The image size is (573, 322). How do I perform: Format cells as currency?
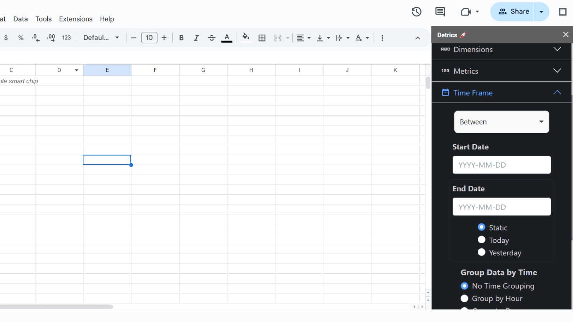pos(6,38)
